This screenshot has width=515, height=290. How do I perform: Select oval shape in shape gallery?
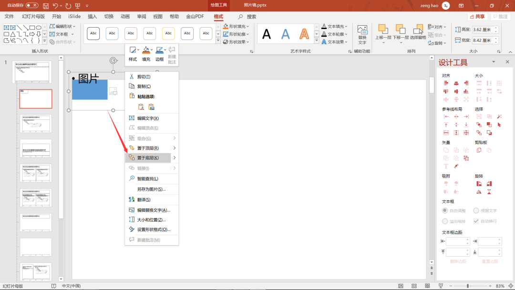(39, 28)
